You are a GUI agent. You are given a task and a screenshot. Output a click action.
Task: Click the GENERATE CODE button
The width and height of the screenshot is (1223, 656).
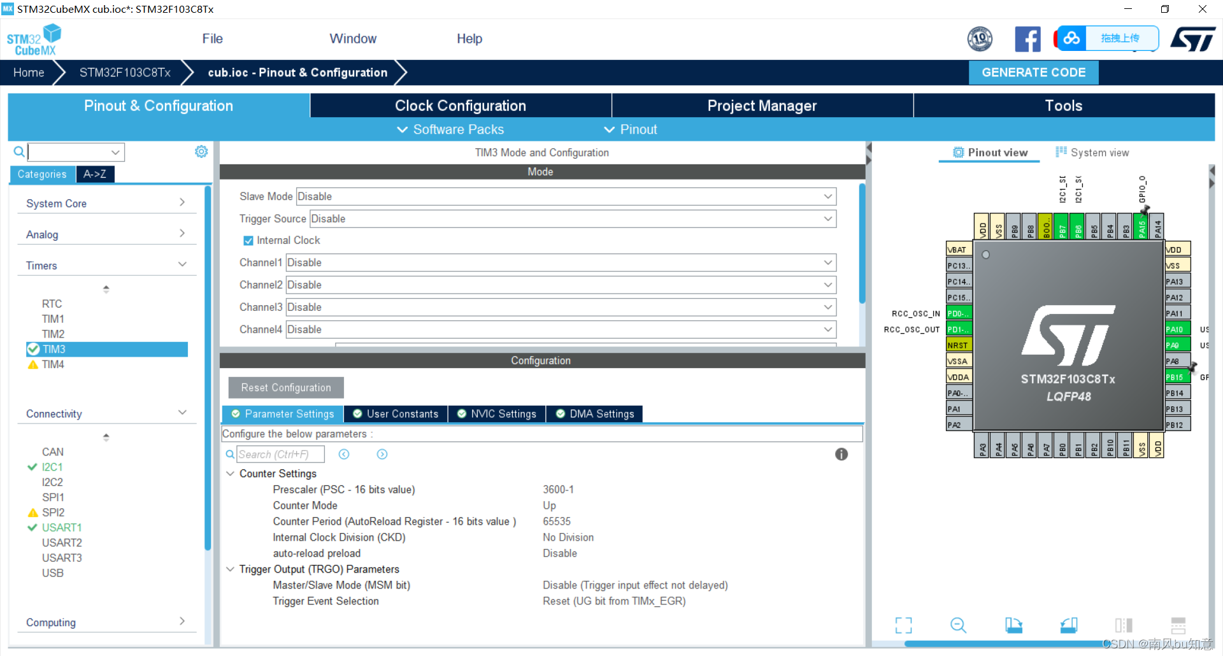click(x=1033, y=73)
